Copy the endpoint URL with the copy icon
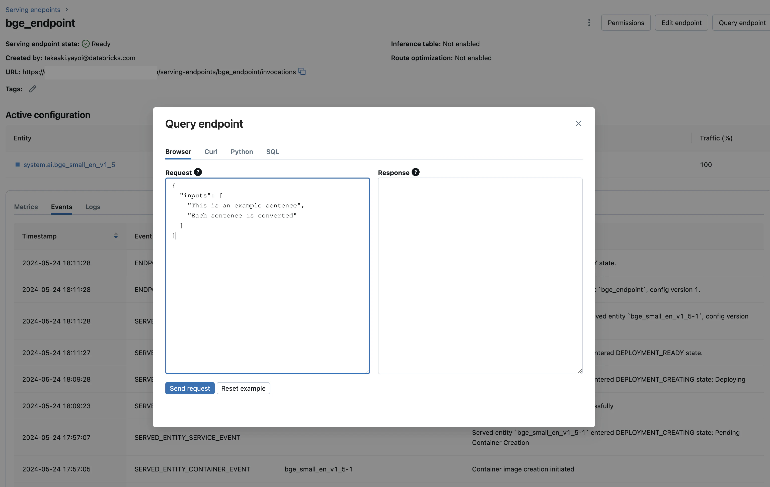The image size is (770, 487). click(302, 71)
